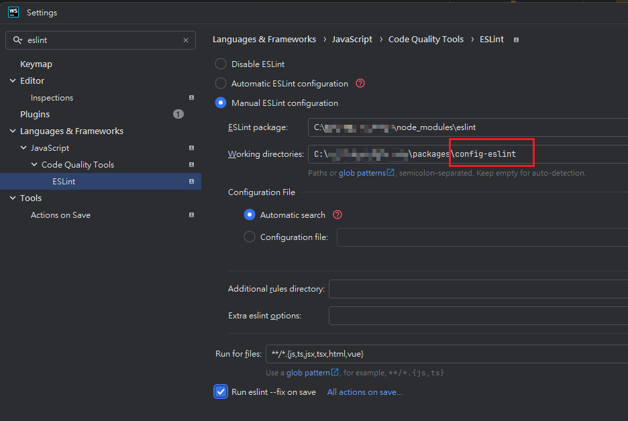The image size is (628, 421).
Task: Open the Actions on Save settings page
Action: click(x=60, y=215)
